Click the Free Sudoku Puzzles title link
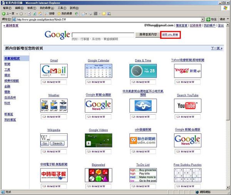This screenshot has width=231, height=195. pos(187,165)
